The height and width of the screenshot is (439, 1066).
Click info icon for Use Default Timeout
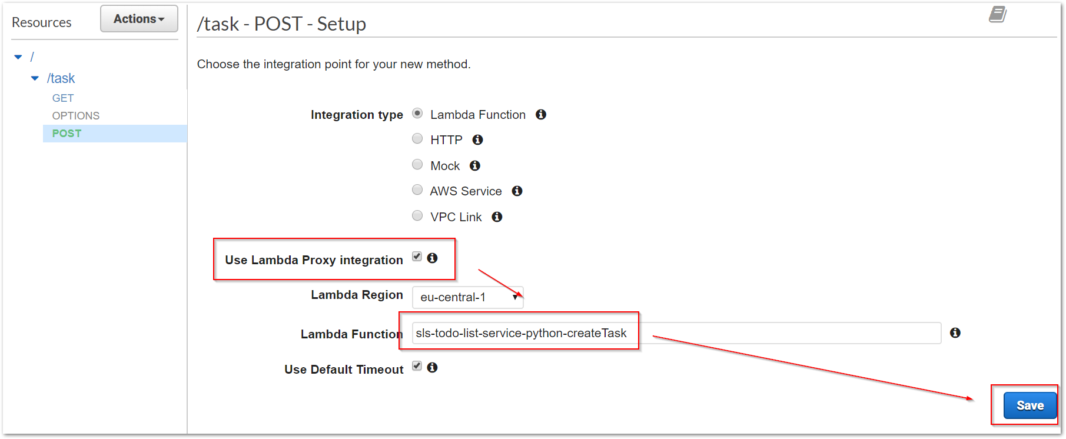point(432,367)
